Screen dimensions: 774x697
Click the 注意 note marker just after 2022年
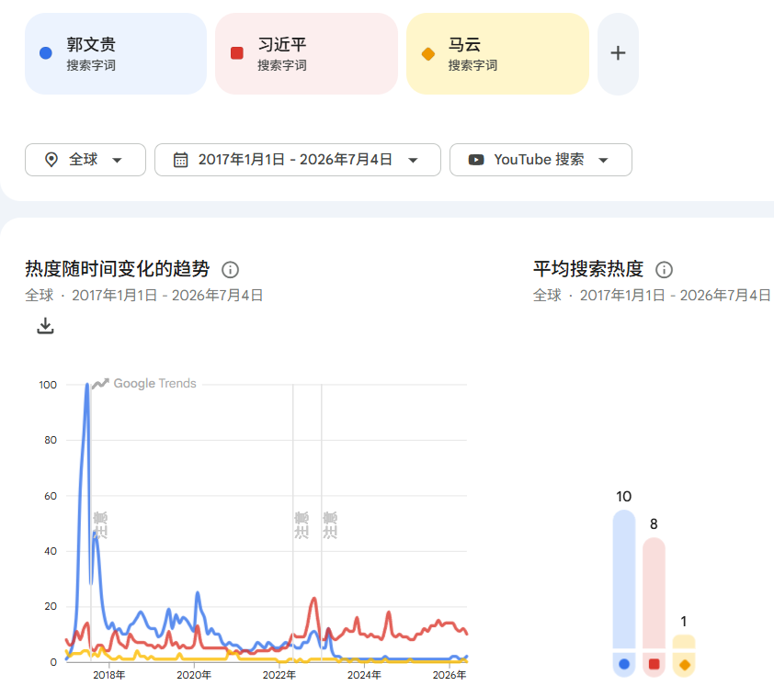point(302,525)
